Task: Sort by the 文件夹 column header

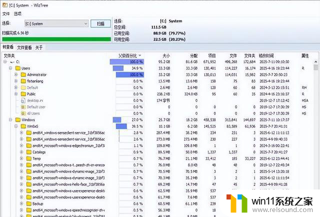Action: tap(9, 55)
